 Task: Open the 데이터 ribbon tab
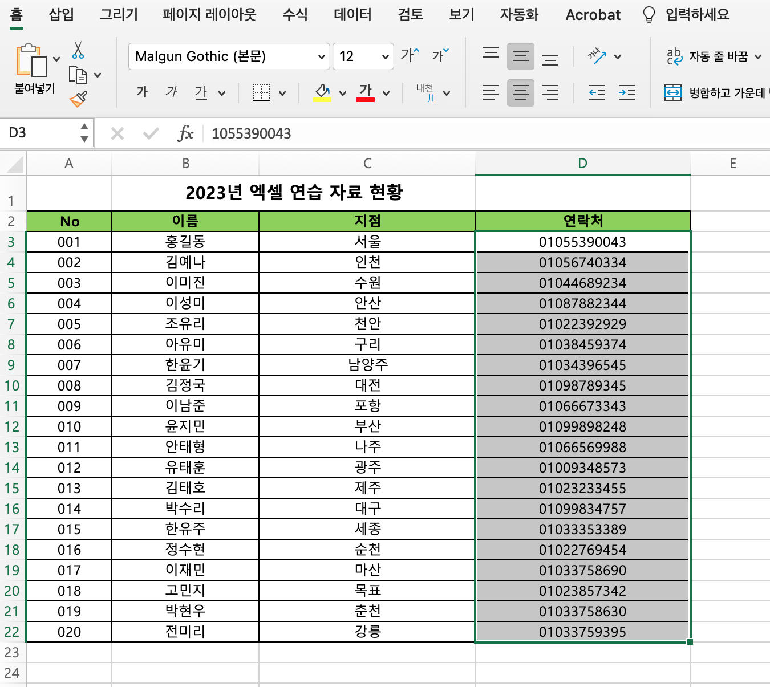pyautogui.click(x=352, y=15)
